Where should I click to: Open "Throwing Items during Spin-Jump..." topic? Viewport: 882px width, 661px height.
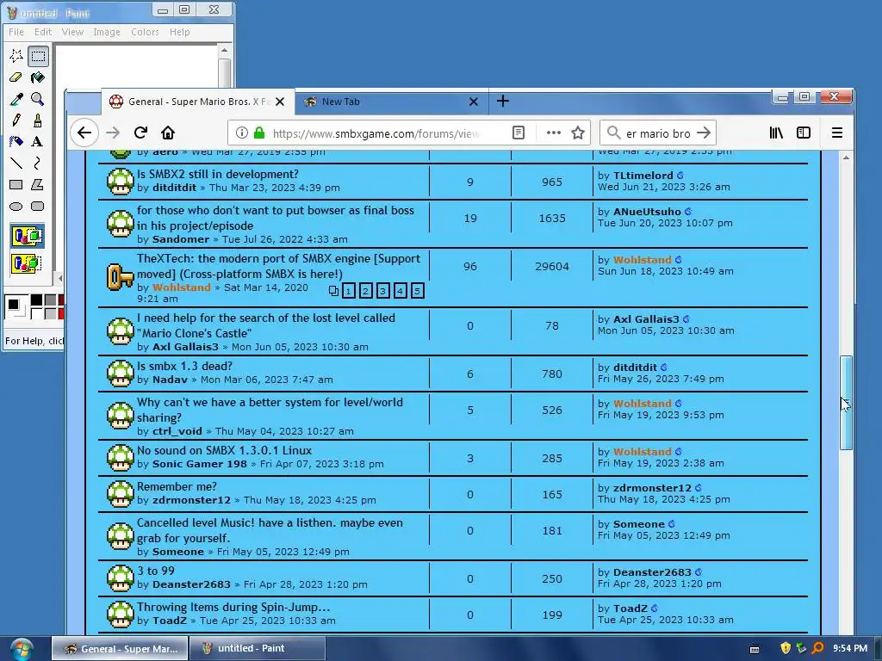tap(233, 607)
